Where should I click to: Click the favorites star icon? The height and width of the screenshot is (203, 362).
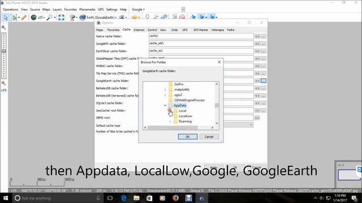[134, 17]
